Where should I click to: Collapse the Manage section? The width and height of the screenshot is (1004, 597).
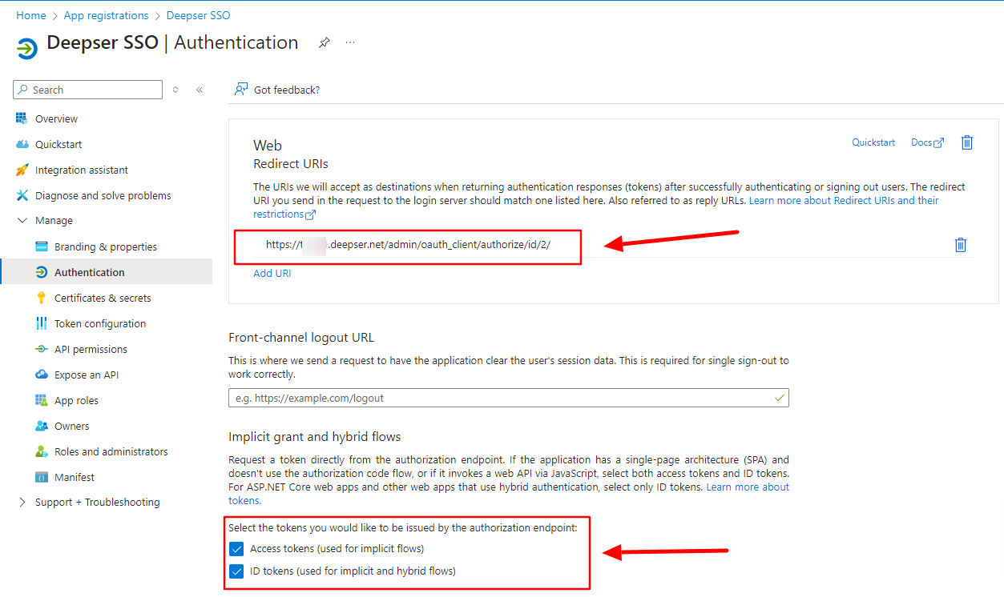(x=22, y=220)
